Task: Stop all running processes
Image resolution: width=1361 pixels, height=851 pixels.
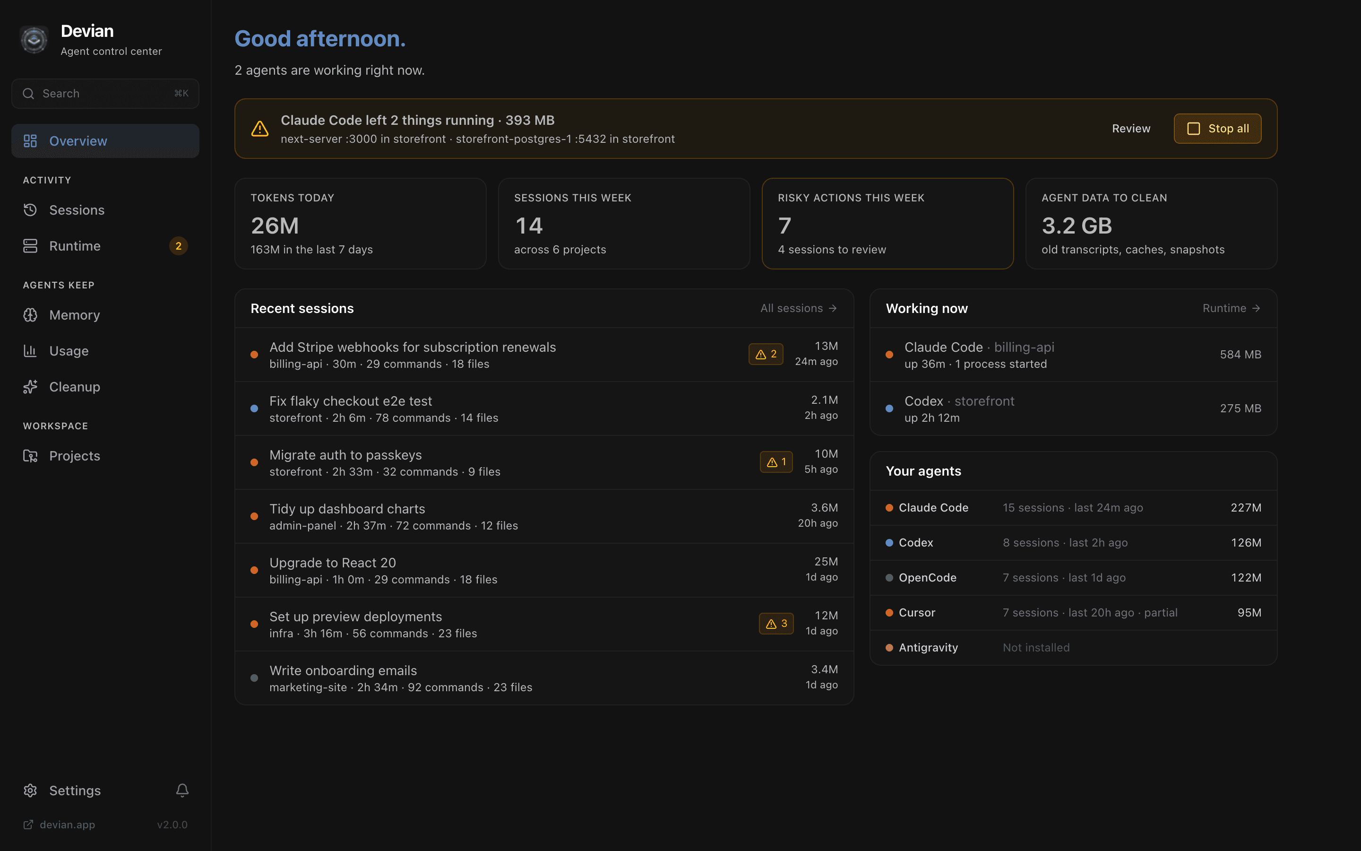Action: click(x=1218, y=128)
